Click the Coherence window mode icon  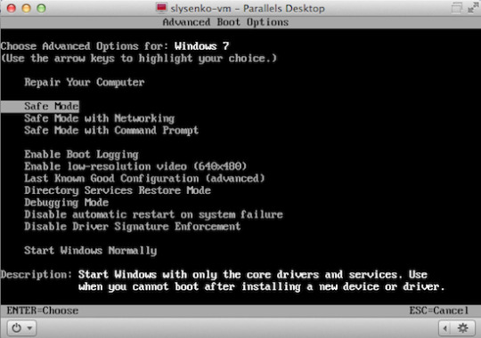click(x=457, y=8)
